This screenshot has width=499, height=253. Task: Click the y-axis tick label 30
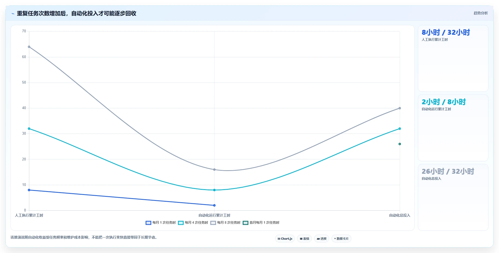tap(24, 134)
